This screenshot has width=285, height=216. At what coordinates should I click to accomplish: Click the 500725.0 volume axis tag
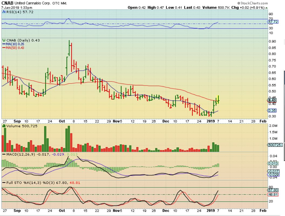(275, 145)
